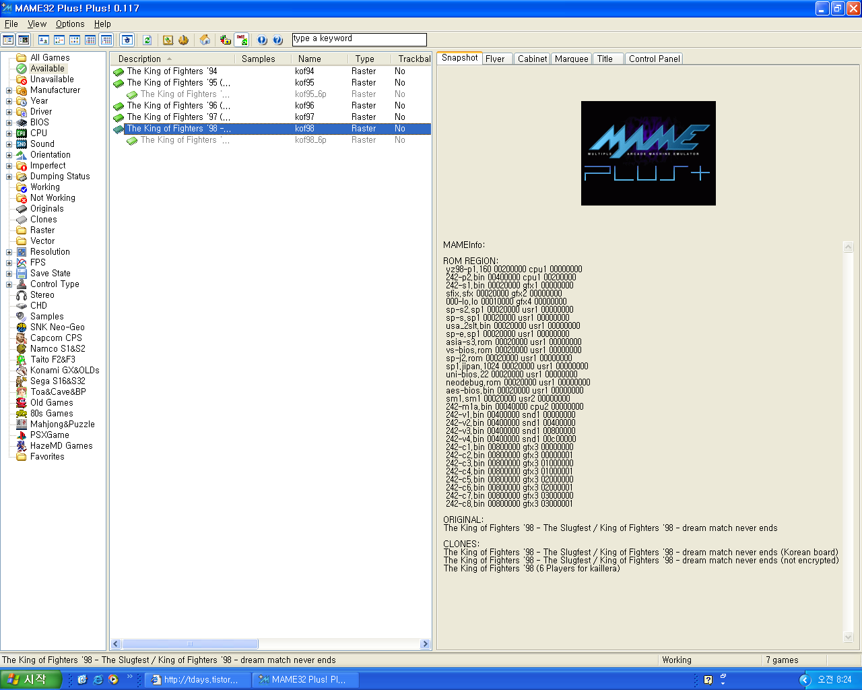Open the File menu
Screen dimensions: 862x690
coord(11,24)
